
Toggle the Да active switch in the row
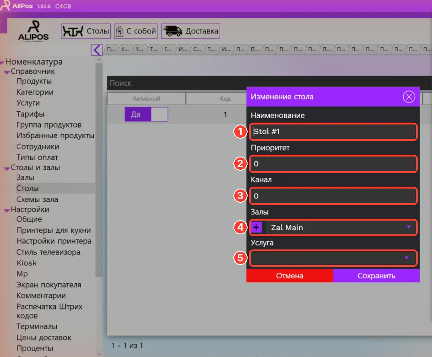click(146, 114)
